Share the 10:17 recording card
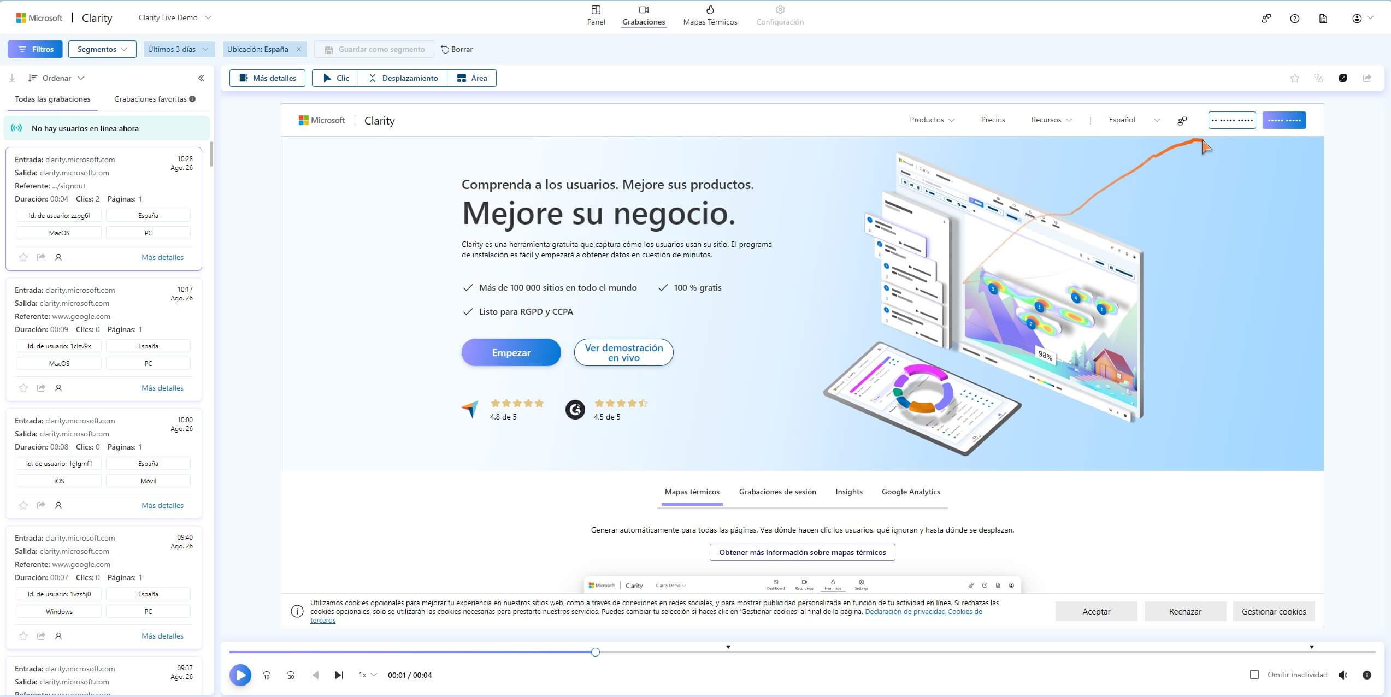Viewport: 1391px width, 697px height. click(x=41, y=388)
